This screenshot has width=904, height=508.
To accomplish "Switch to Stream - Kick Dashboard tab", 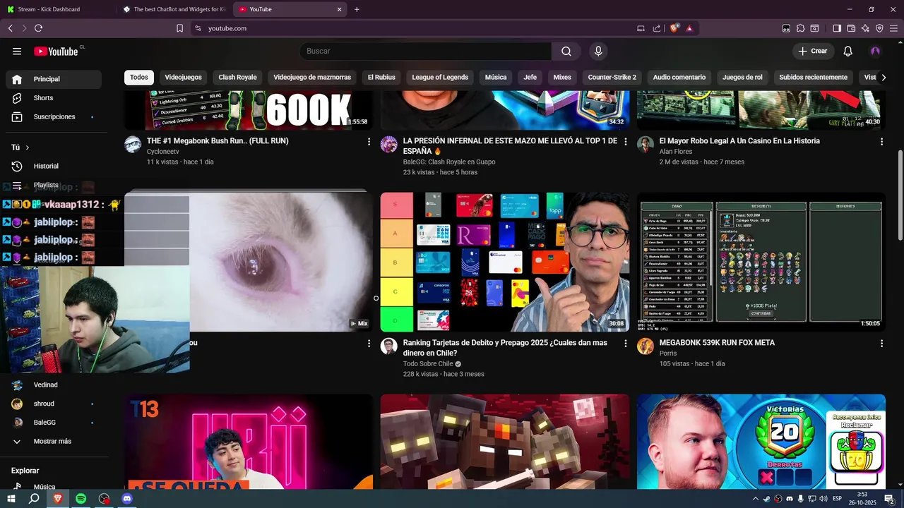I will (58, 9).
